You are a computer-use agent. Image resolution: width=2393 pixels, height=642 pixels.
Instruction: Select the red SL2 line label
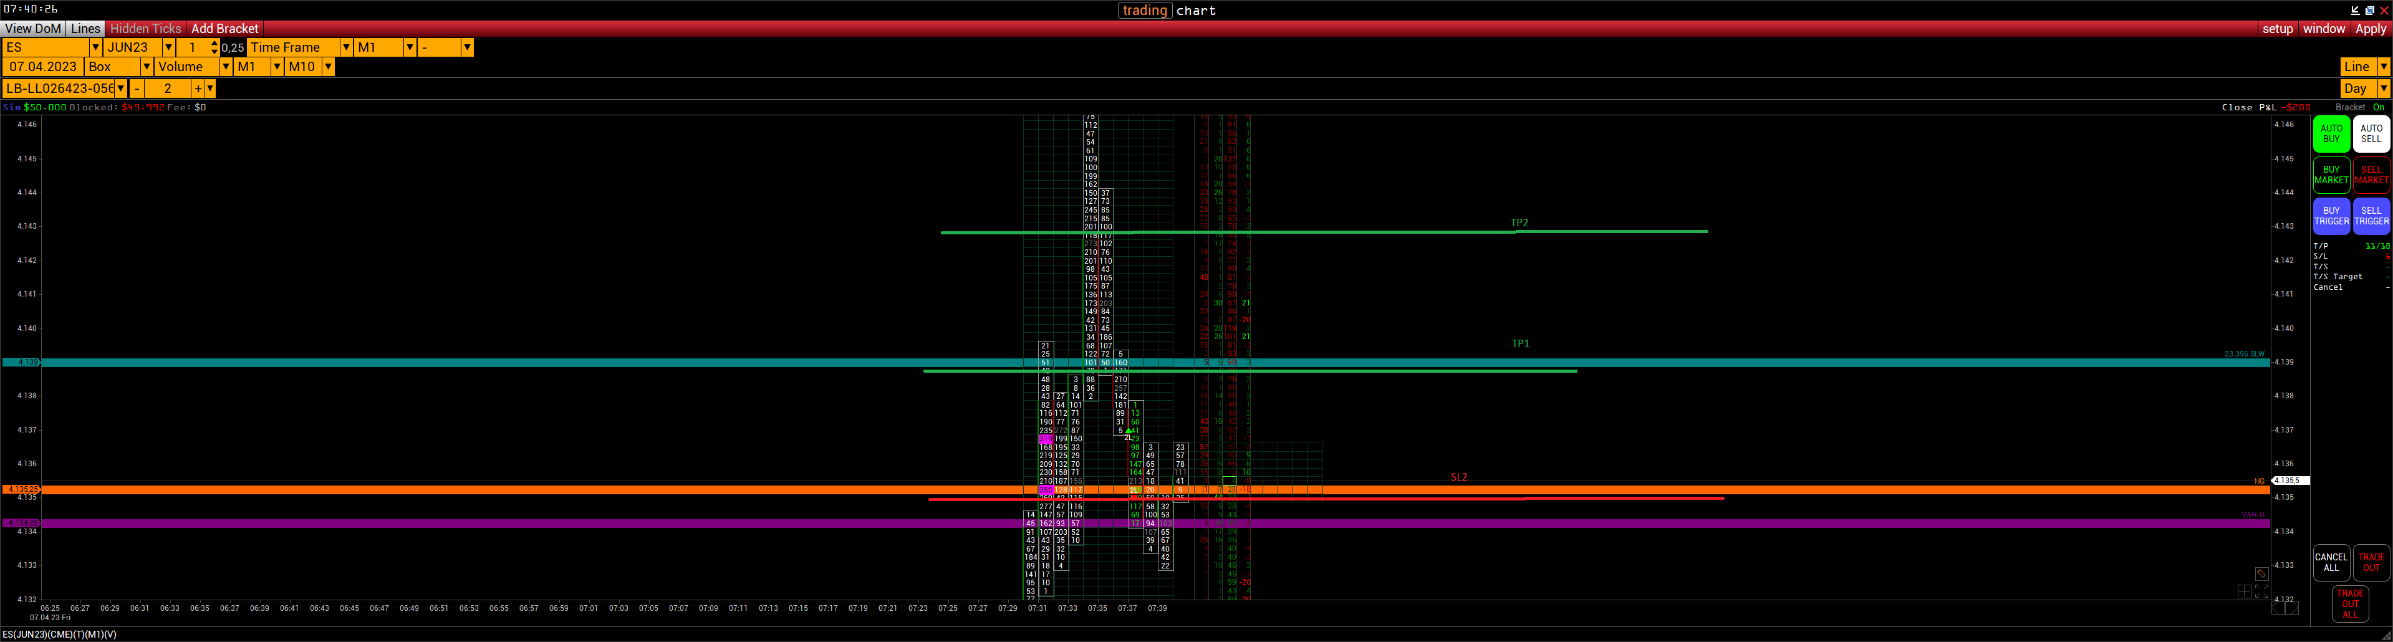pyautogui.click(x=1458, y=477)
